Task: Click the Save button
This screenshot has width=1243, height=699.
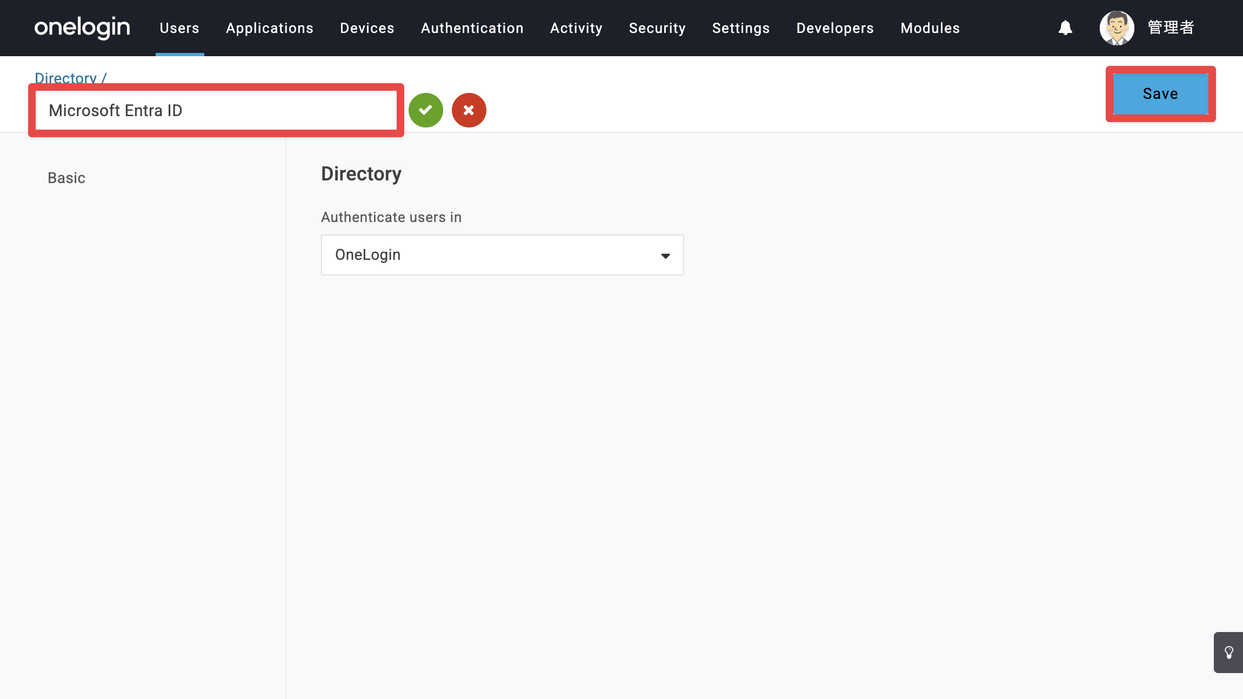Action: [1160, 94]
